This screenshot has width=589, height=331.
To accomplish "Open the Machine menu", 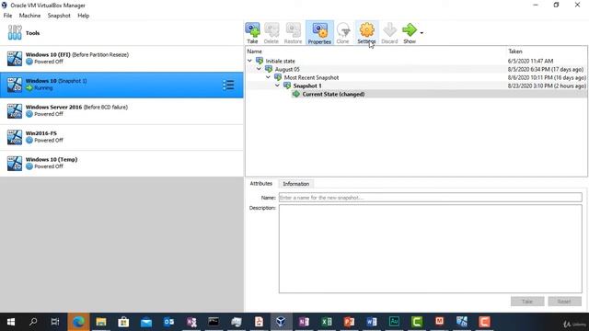I will 29,16.
